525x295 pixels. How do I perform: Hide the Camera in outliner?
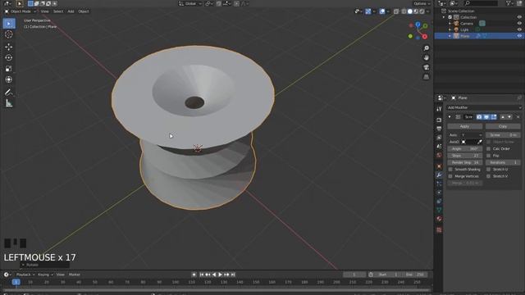pyautogui.click(x=519, y=24)
